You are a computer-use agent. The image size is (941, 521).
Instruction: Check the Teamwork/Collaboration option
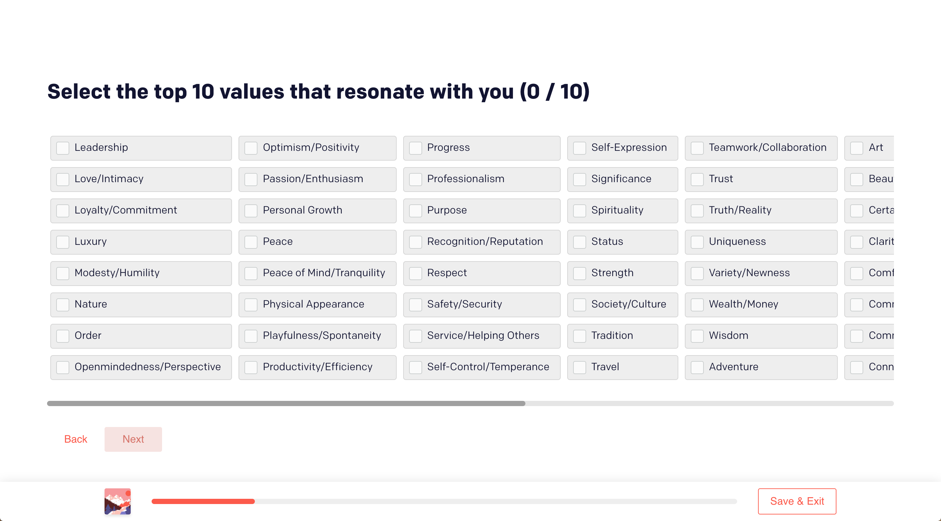pyautogui.click(x=697, y=148)
